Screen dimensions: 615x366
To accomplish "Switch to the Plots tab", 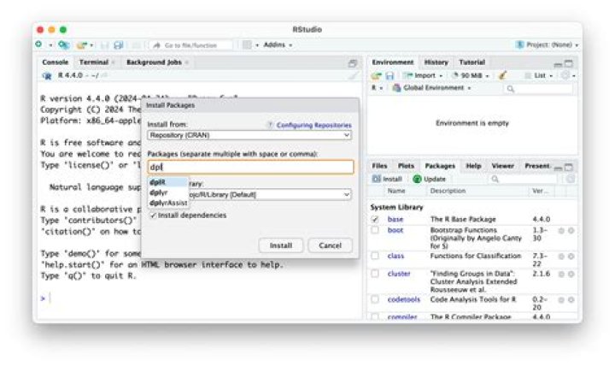I will pos(406,166).
